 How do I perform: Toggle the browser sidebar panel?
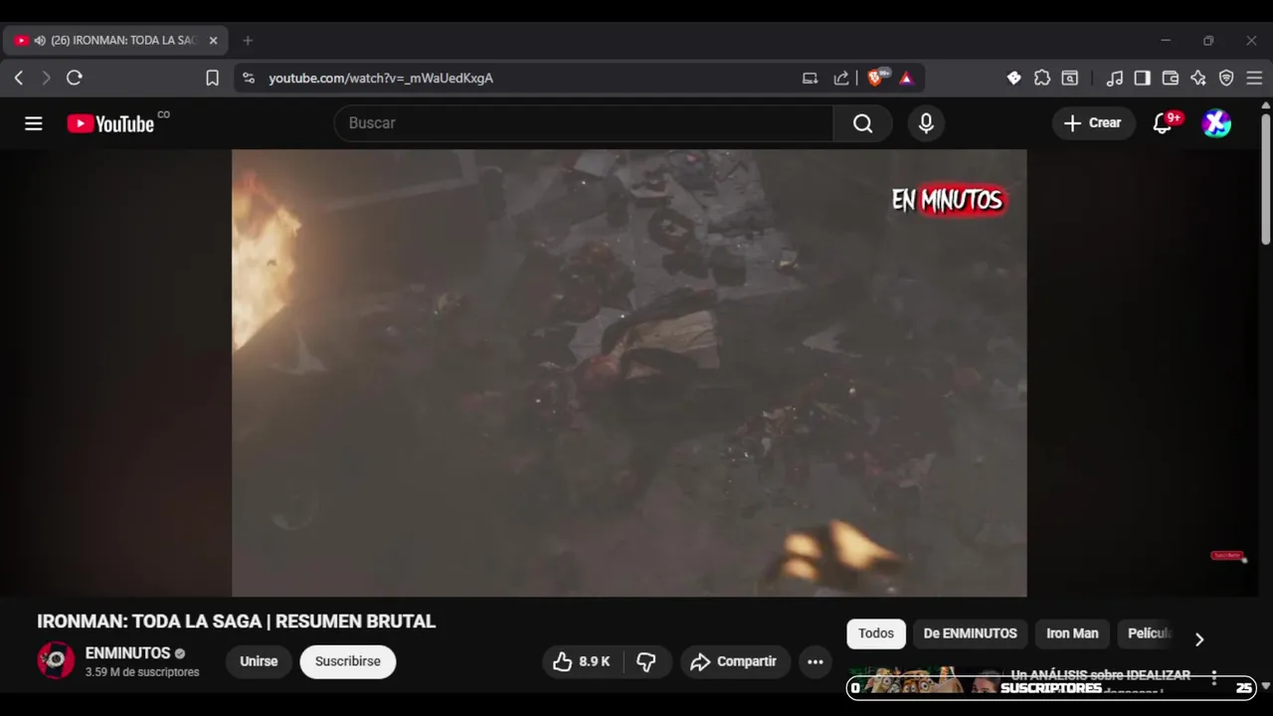pos(1143,78)
